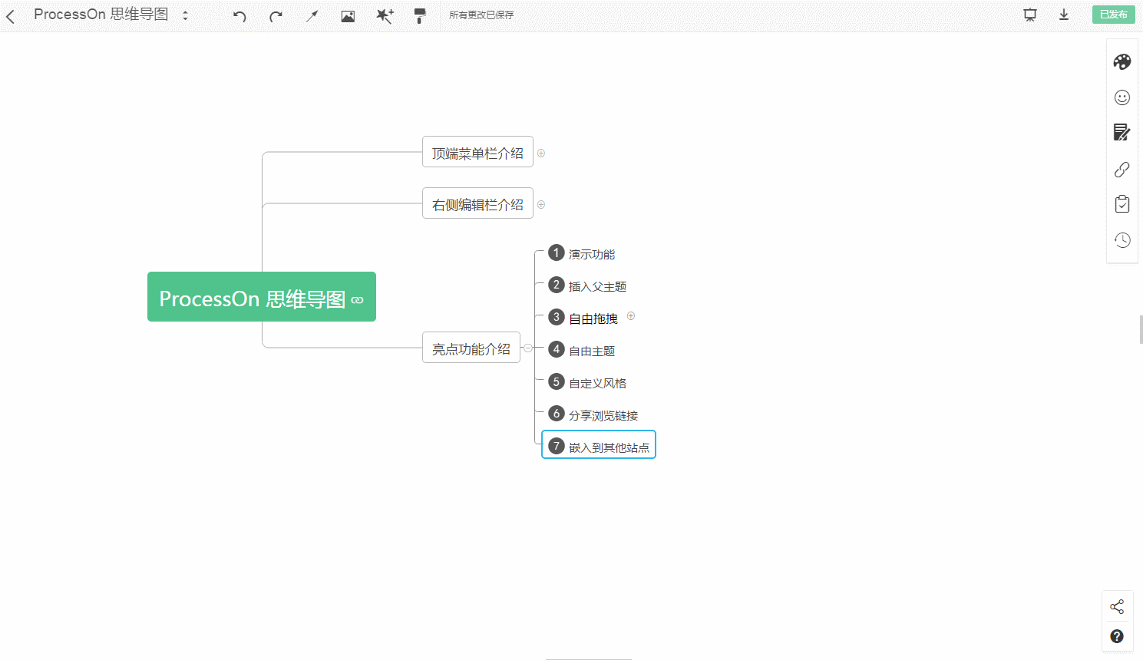Open the style palette panel
Image resolution: width=1143 pixels, height=660 pixels.
click(1122, 61)
